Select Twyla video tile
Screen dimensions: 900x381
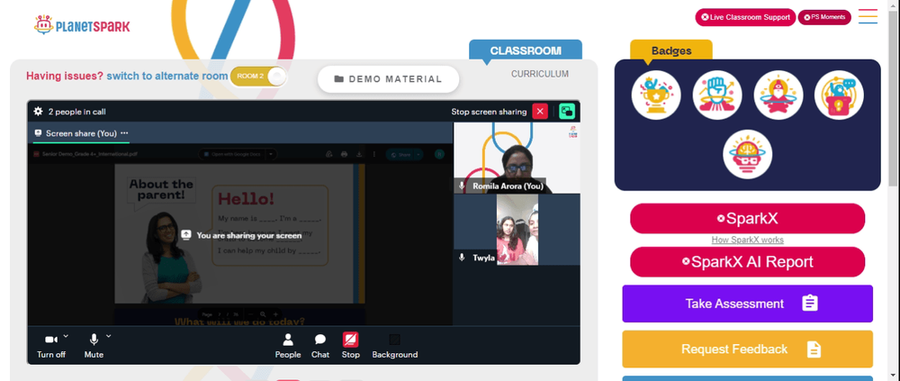[x=517, y=230]
